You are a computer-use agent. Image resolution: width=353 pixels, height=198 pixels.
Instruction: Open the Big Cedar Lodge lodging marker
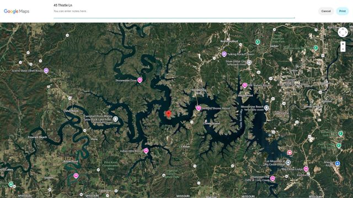tap(306, 169)
